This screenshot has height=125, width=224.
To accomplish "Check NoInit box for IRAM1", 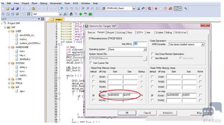I will point(201,95).
